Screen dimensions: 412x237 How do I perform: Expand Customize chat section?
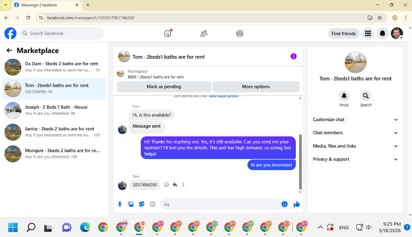tap(355, 120)
